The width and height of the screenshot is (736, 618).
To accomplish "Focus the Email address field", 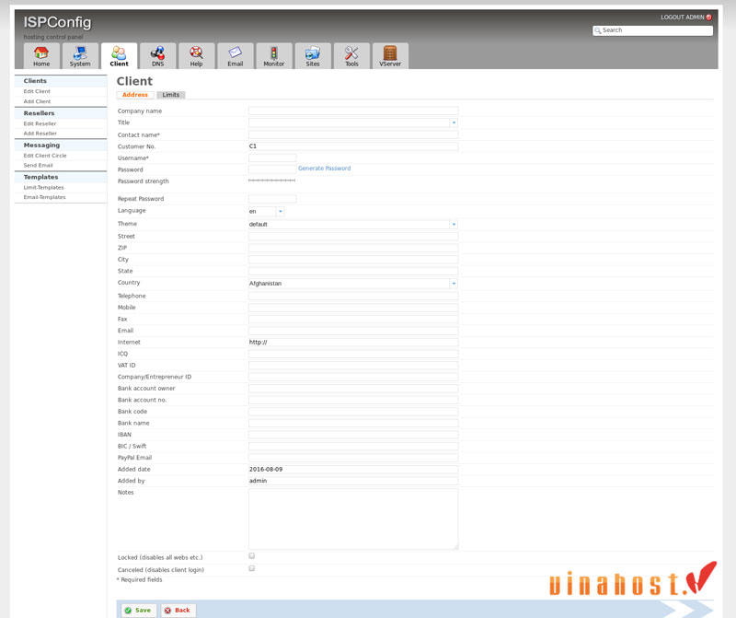I will pos(353,331).
